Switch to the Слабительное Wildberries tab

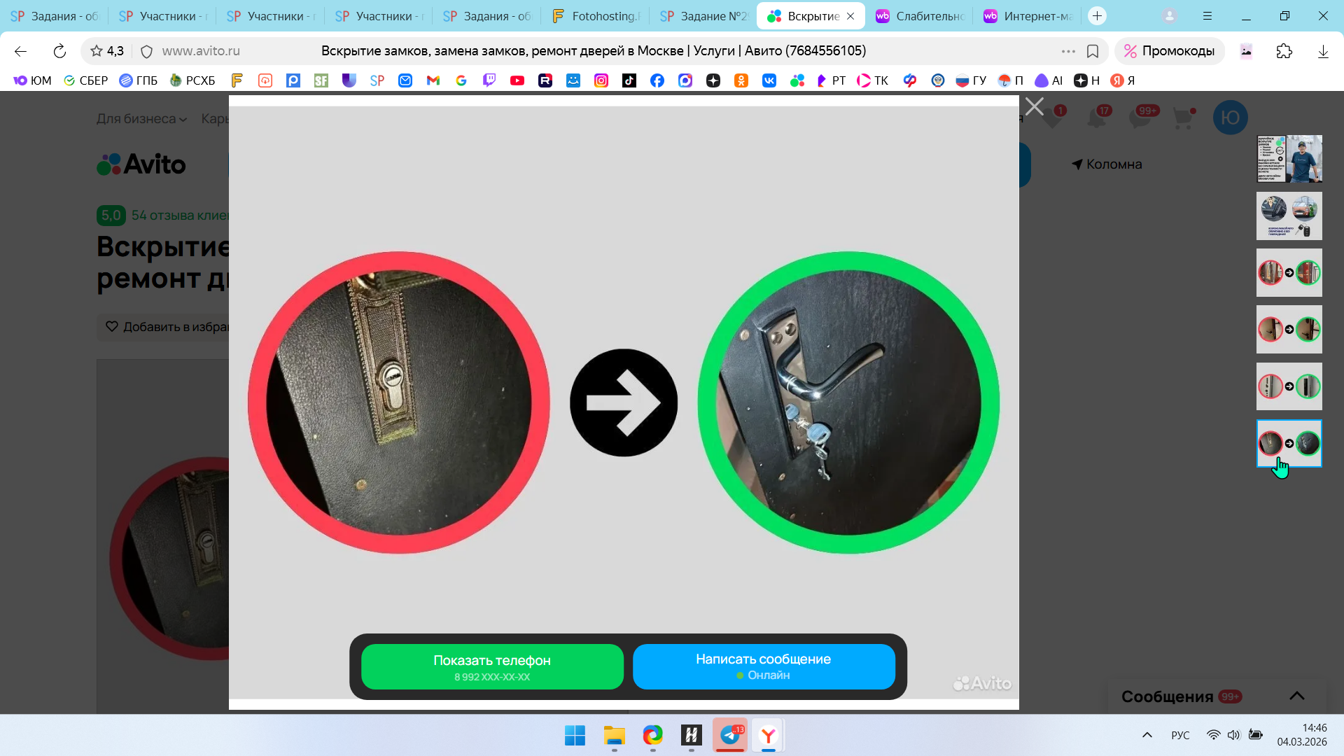(x=920, y=16)
